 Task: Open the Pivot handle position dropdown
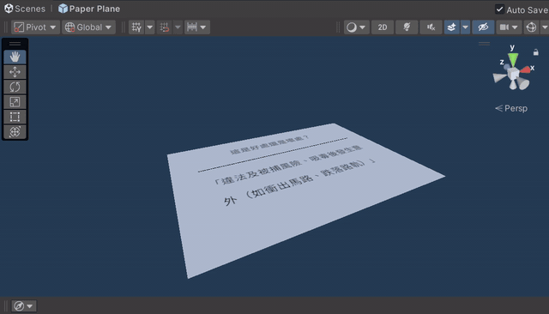pyautogui.click(x=35, y=27)
